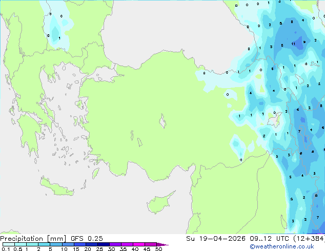Image resolution: width=325 pixels, height=251 pixels.
Task: Click the '45' legend scale label
Action: click(147, 249)
